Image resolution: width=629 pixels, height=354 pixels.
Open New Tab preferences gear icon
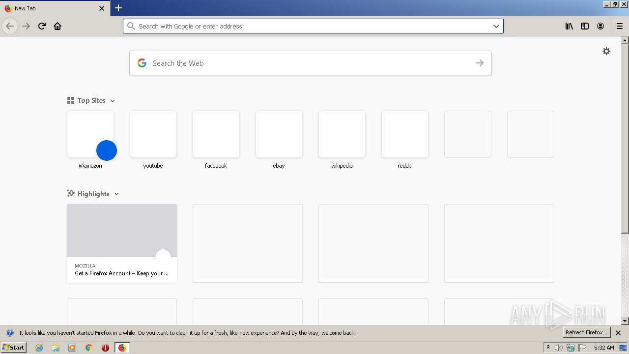(606, 51)
